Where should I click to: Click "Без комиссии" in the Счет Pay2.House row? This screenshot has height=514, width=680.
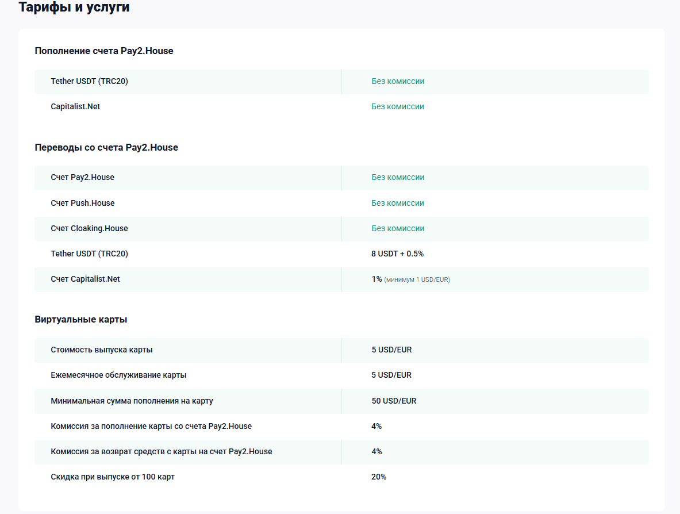tap(398, 177)
